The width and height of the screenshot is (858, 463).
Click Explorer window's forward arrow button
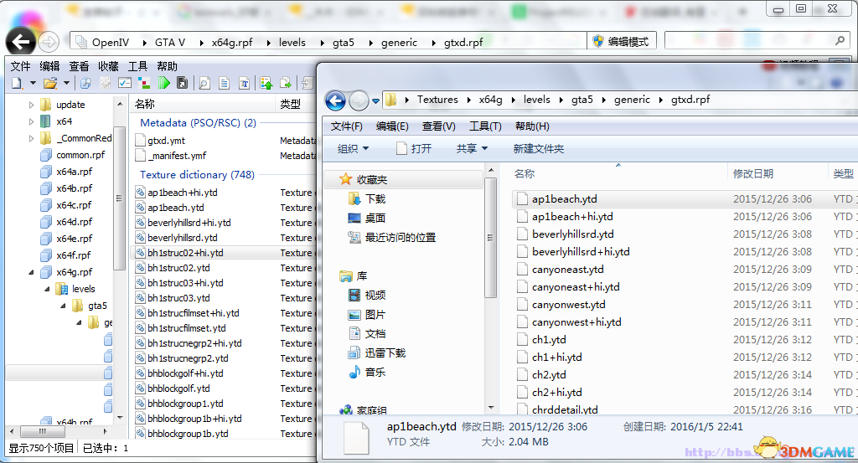pyautogui.click(x=359, y=100)
